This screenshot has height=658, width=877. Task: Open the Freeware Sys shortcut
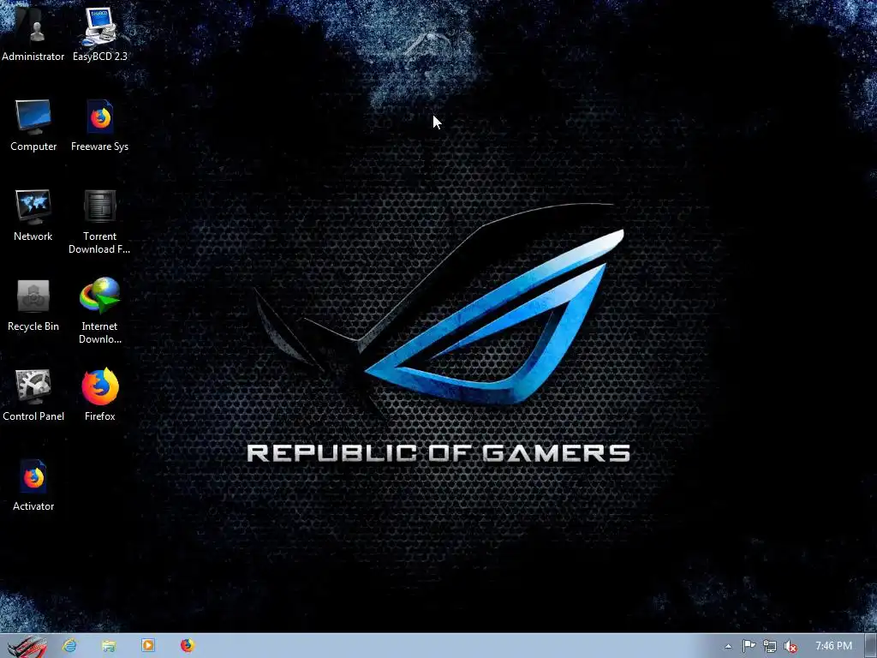pyautogui.click(x=99, y=125)
